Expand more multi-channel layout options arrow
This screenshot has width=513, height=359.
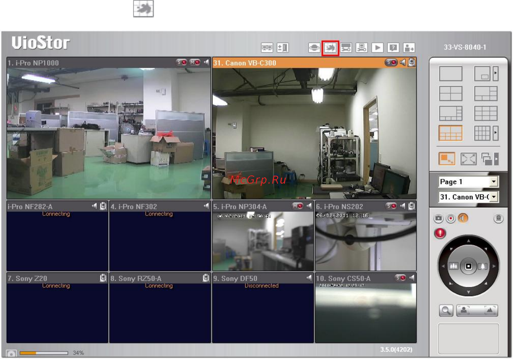tap(495, 133)
